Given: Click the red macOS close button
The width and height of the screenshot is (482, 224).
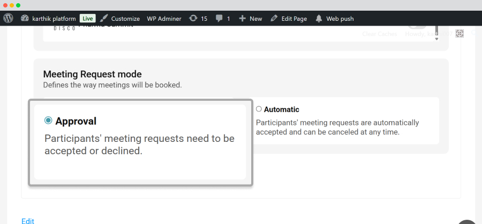Looking at the screenshot, I should tap(5, 5).
